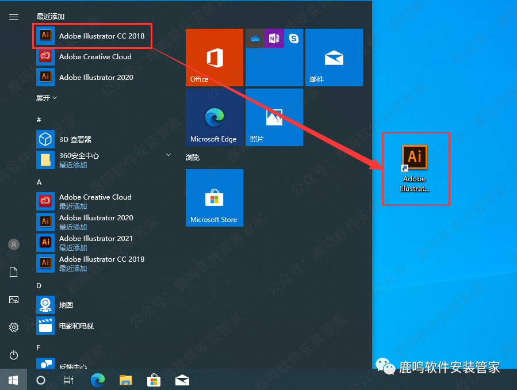This screenshot has width=517, height=390.
Task: Click the power button in Start menu
Action: click(x=14, y=355)
